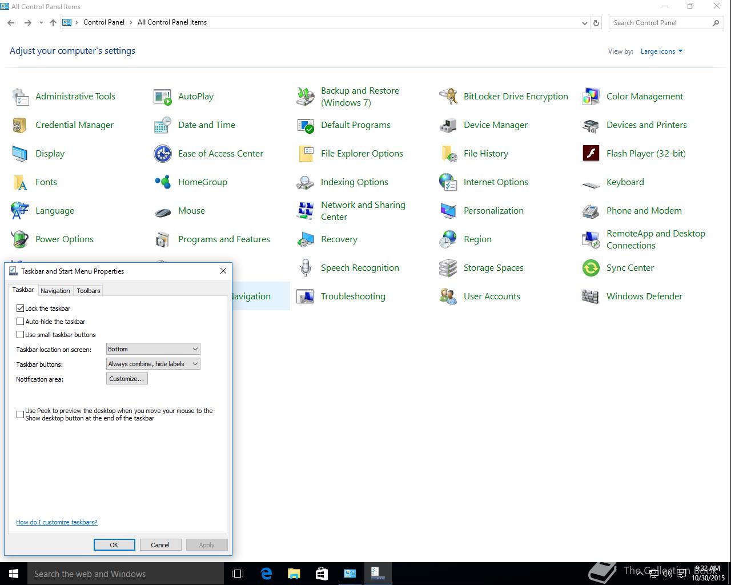Viewport: 731px width, 585px height.
Task: Click OK in Taskbar Properties dialog
Action: pos(114,545)
